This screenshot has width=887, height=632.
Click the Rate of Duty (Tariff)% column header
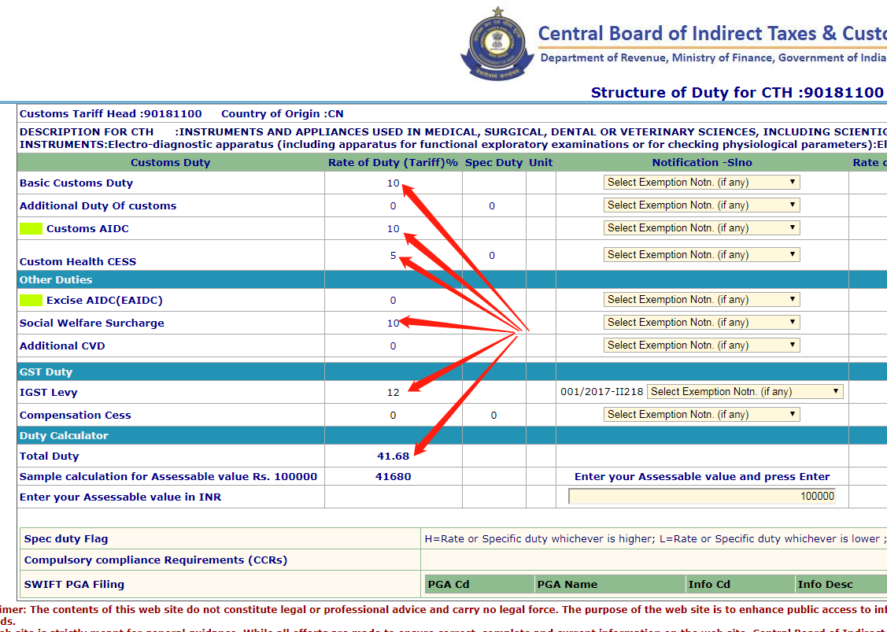[394, 162]
